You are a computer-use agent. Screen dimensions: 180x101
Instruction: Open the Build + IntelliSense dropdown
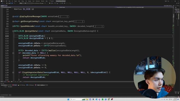42,85
